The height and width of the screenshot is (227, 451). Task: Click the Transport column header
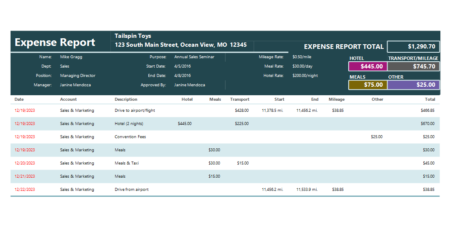(240, 99)
